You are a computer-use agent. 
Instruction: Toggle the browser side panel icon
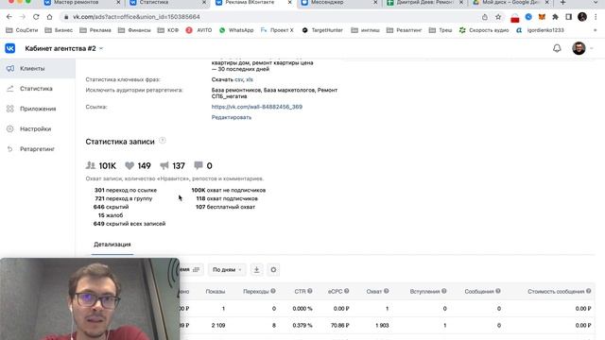pyautogui.click(x=569, y=17)
